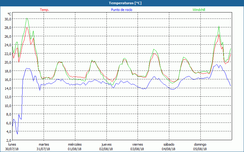Select the miércoles day label
The image size is (244, 152).
click(75, 144)
